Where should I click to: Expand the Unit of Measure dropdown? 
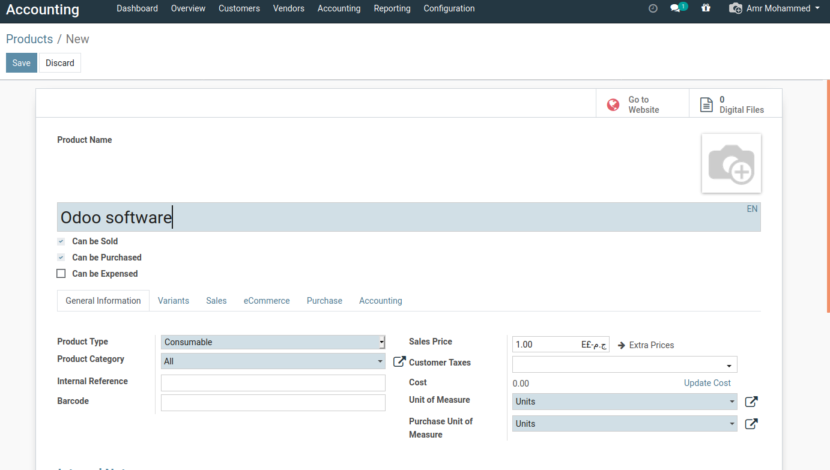(x=624, y=402)
